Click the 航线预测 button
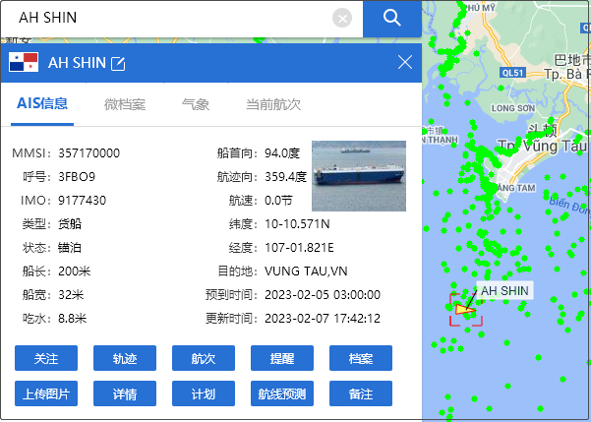Image resolution: width=591 pixels, height=422 pixels. point(282,393)
